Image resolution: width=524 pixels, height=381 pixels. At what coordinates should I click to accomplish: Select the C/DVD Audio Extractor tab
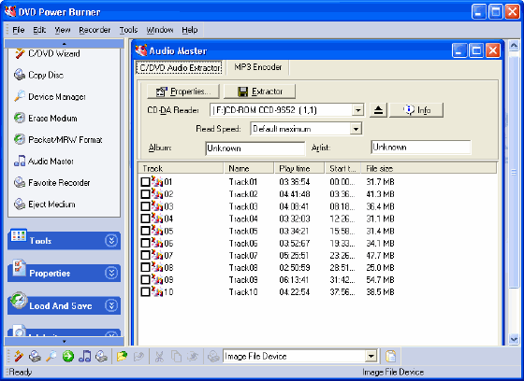click(x=180, y=68)
